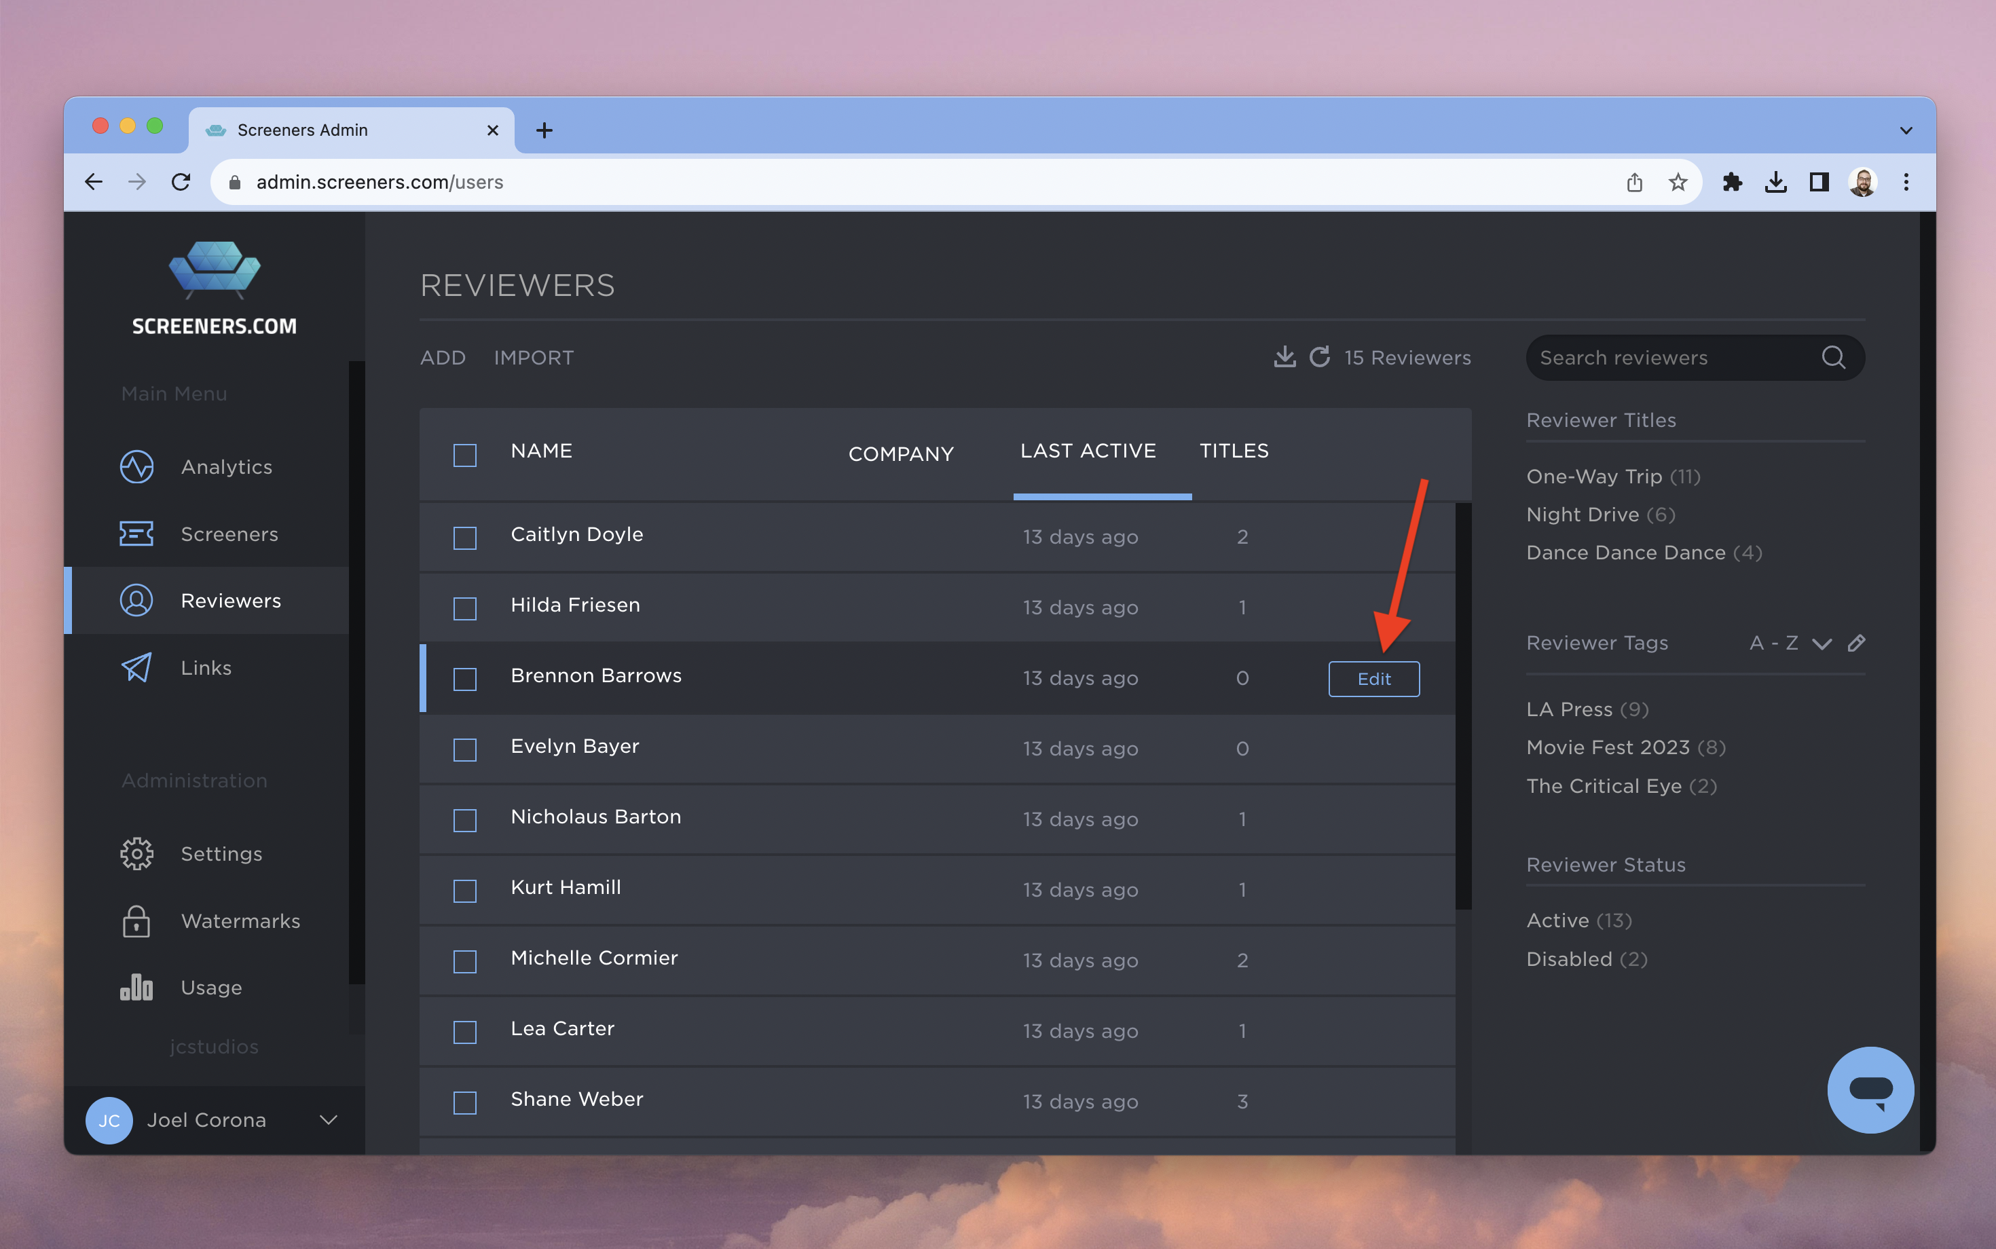
Task: Check the Shane Weber checkbox
Action: coord(465,1103)
